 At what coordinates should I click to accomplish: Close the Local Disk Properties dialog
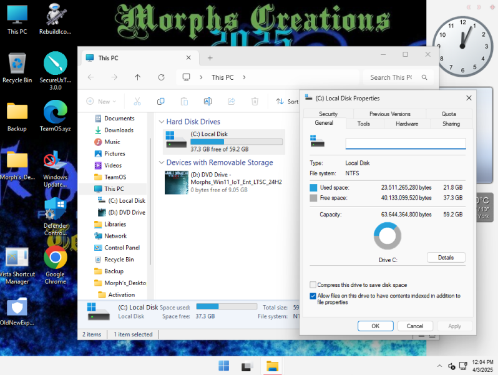469,98
